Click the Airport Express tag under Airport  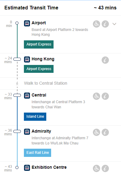pos(39,44)
